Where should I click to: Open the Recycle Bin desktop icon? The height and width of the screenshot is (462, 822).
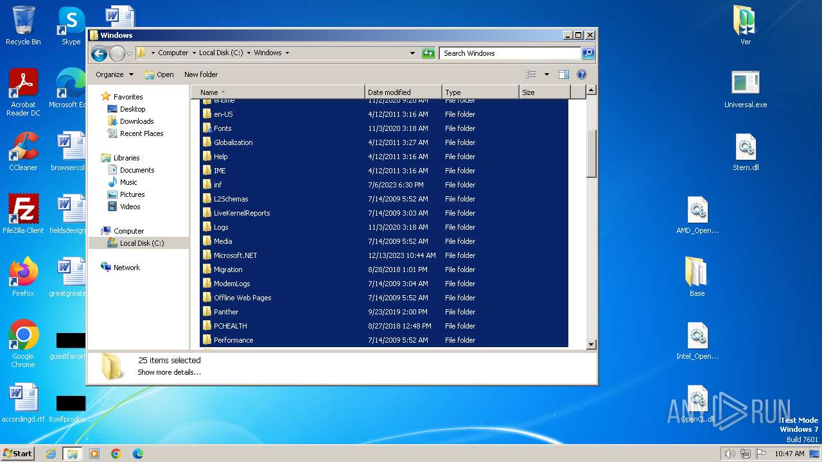tap(23, 26)
